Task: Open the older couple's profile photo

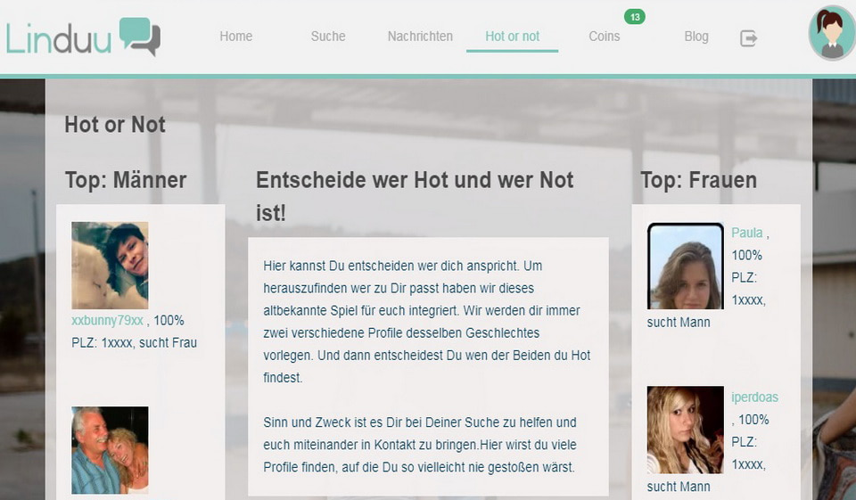Action: 110,450
